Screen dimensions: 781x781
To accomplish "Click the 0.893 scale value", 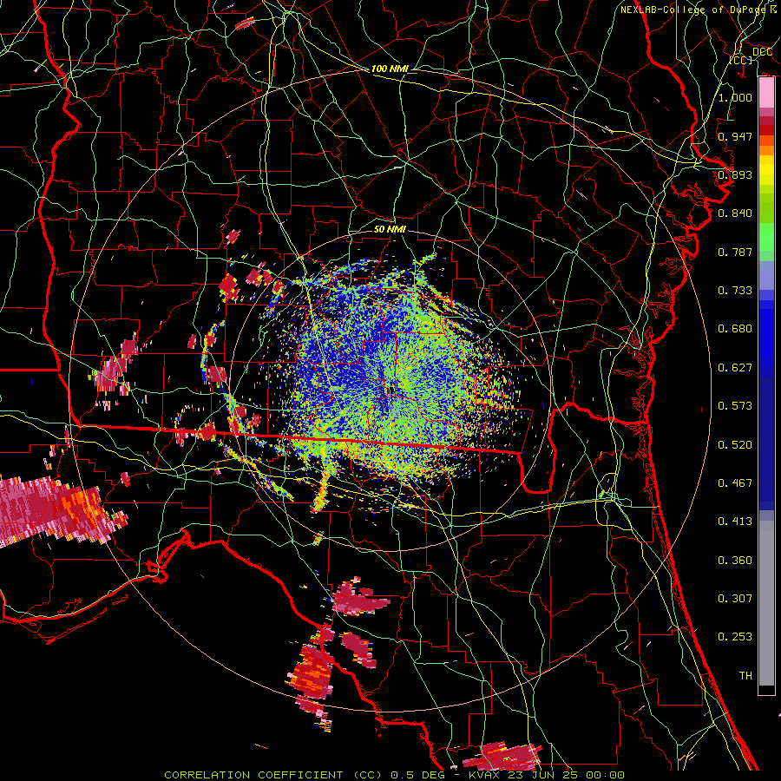I will point(735,174).
